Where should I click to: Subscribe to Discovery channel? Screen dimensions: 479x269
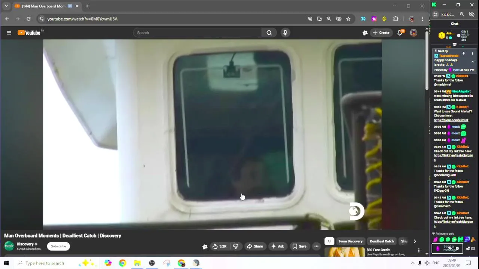click(58, 246)
